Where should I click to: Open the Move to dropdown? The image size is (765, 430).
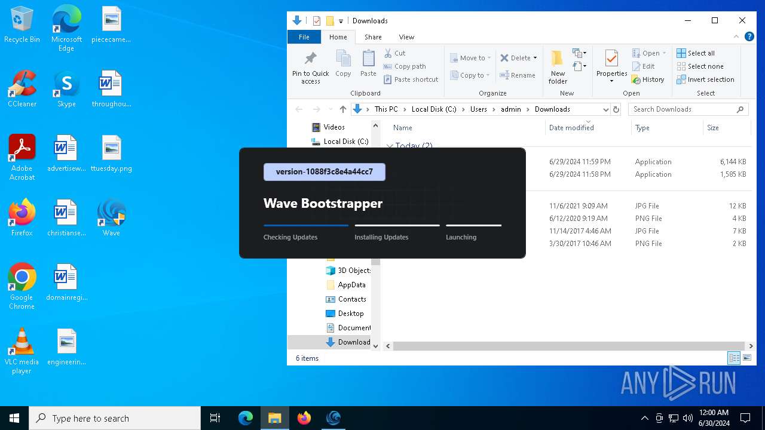[470, 58]
